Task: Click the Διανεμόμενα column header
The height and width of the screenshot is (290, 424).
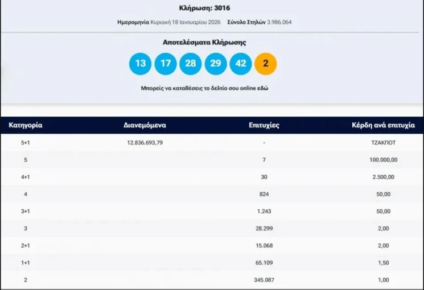Action: pyautogui.click(x=145, y=125)
